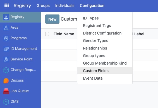
Task: Open the Individuals menu
Action: [x=65, y=6]
